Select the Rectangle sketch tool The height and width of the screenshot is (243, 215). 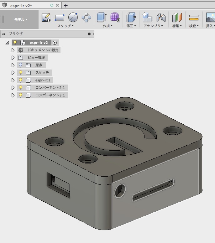[x=60, y=18]
